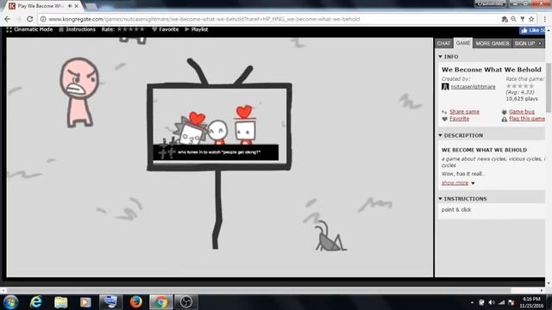
Task: Open the computer-monitor app on the taskbar
Action: coord(110,302)
